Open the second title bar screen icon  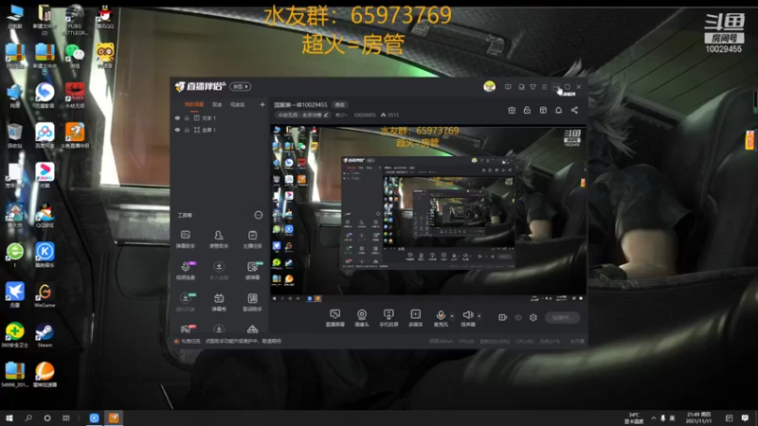coord(521,87)
